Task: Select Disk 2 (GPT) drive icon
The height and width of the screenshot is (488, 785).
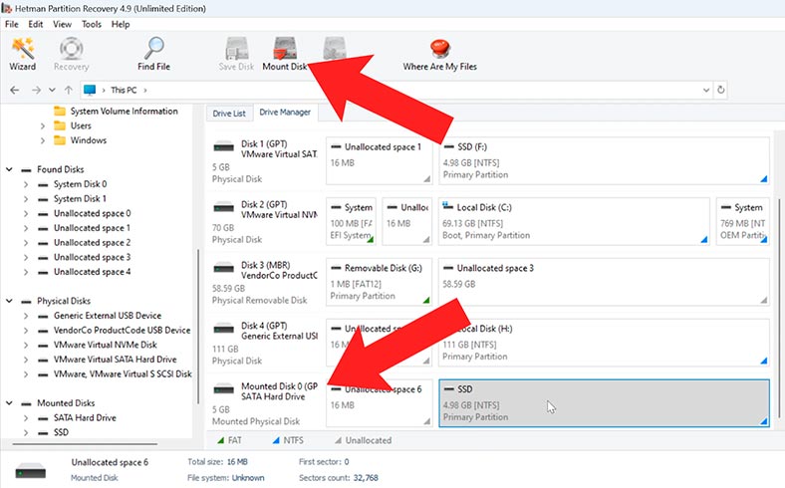Action: (x=223, y=208)
